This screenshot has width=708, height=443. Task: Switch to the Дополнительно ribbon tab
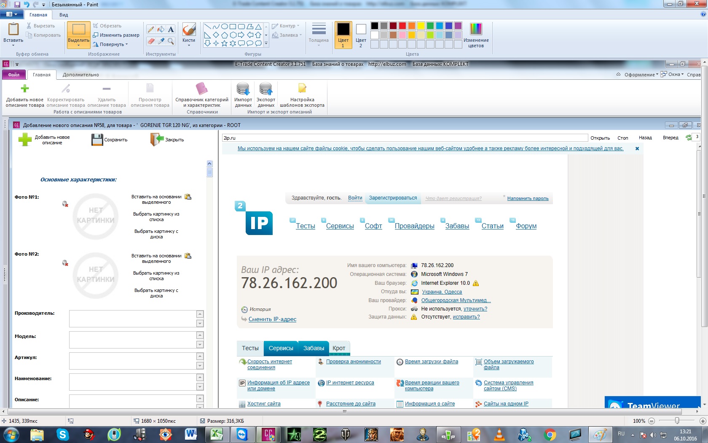click(x=81, y=75)
